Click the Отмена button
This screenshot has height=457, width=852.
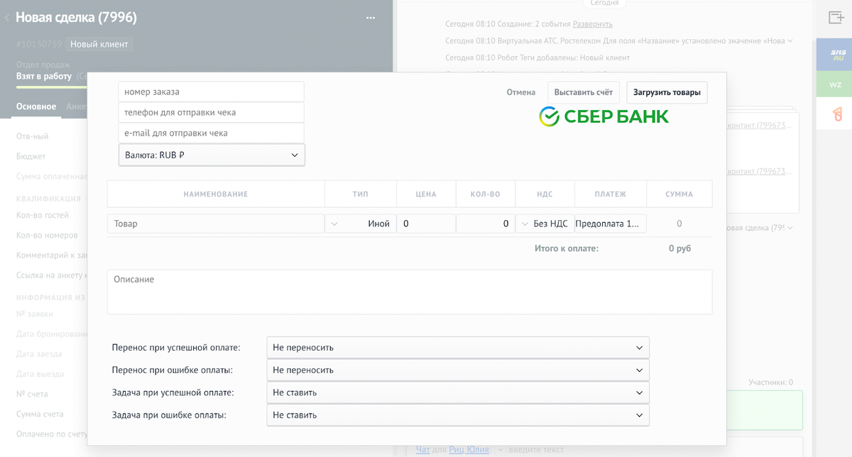pyautogui.click(x=521, y=92)
